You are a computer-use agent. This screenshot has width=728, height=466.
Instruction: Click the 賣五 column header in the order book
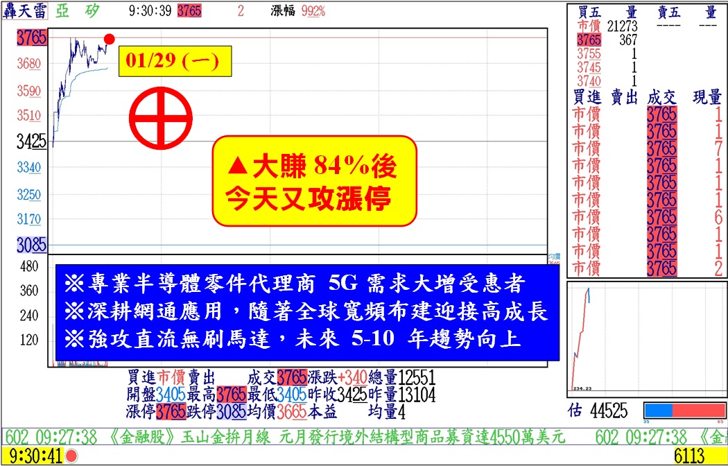point(668,12)
